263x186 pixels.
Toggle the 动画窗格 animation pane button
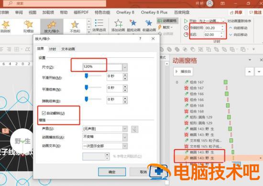167,21
